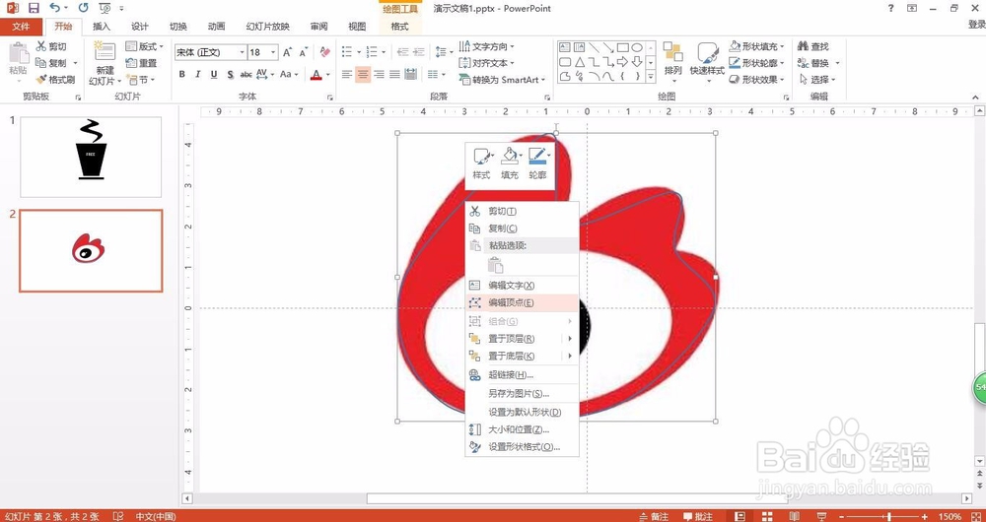Viewport: 986px width, 522px height.
Task: Select the oval shape in shapes gallery
Action: click(637, 47)
